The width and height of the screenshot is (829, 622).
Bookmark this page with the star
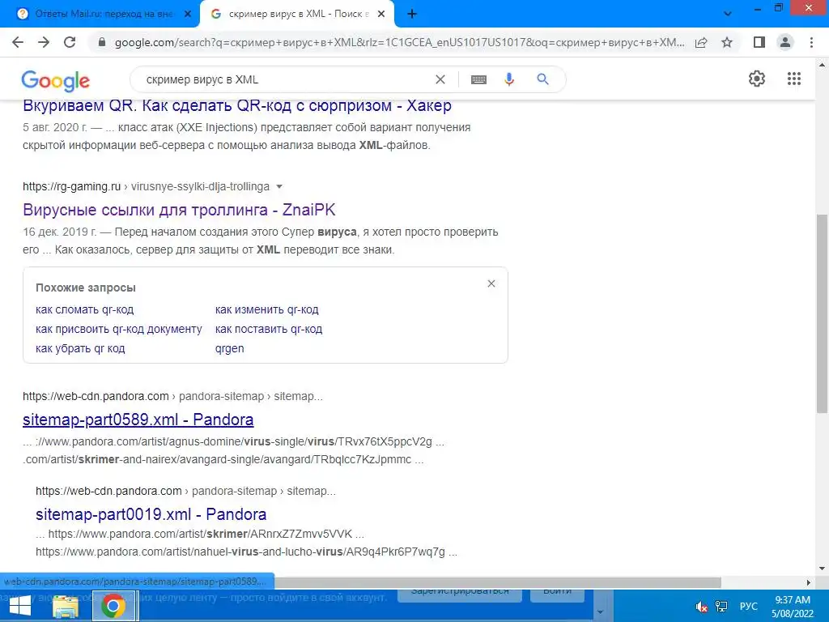coord(727,42)
